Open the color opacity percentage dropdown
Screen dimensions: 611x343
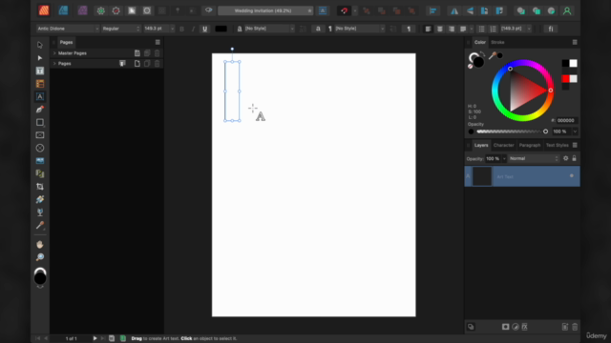point(575,131)
